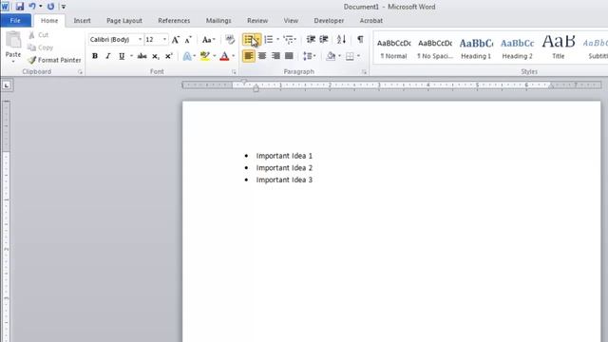Click the Increase Indent icon
Screen dimensions: 608x342
tap(324, 40)
